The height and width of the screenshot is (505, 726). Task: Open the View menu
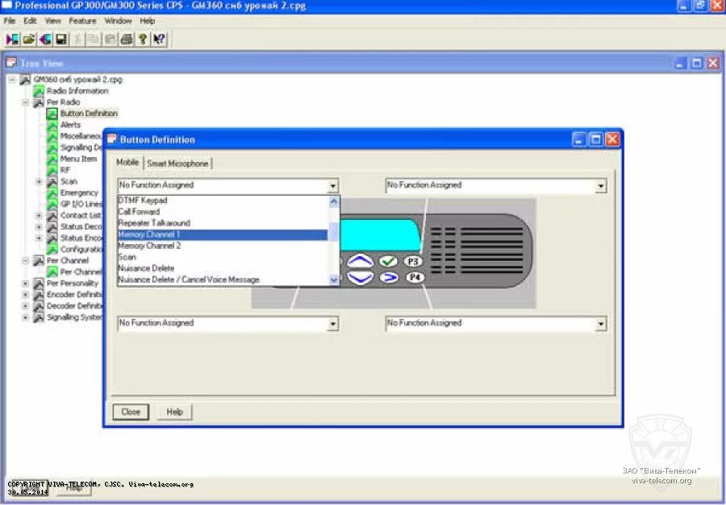tap(52, 21)
